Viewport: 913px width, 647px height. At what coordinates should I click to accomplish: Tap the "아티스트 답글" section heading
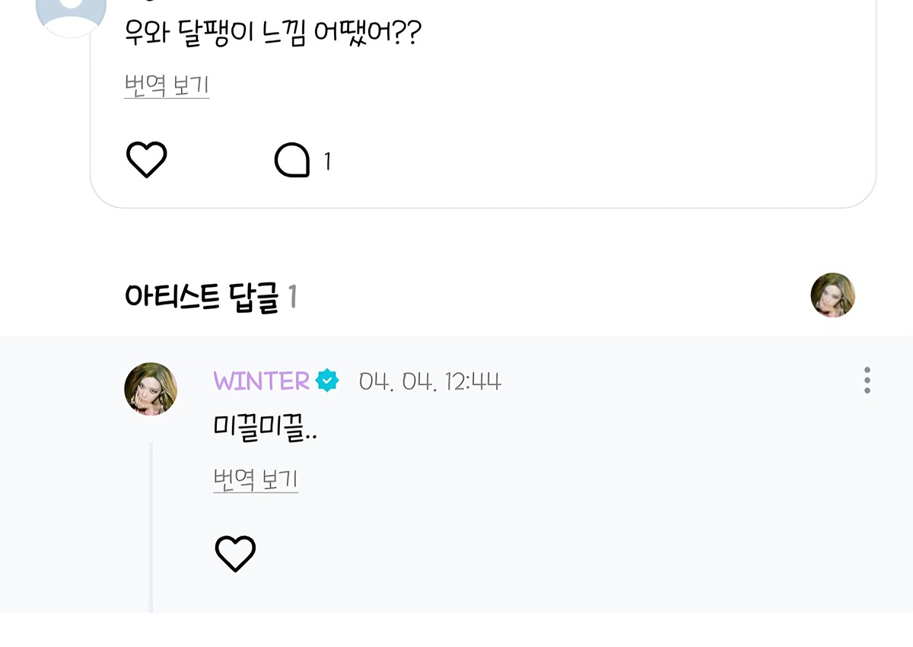202,297
